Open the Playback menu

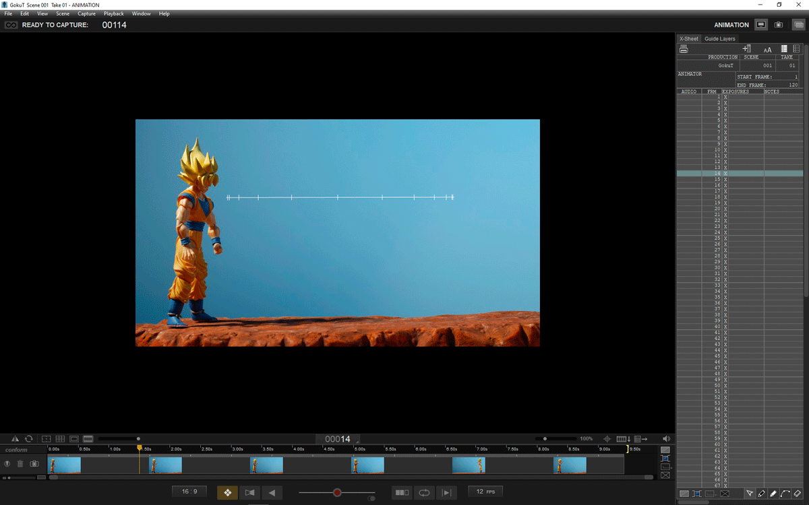[x=114, y=13]
